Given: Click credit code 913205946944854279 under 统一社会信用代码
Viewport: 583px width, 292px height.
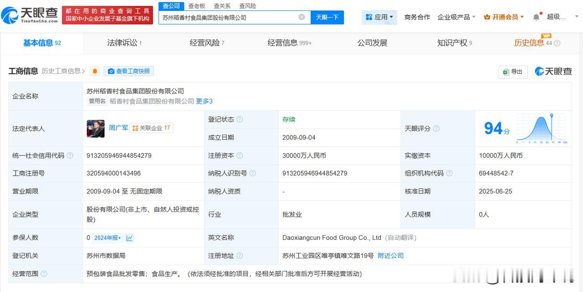Looking at the screenshot, I should click(119, 156).
